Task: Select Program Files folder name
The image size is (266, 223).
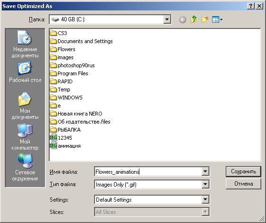Action: point(73,73)
